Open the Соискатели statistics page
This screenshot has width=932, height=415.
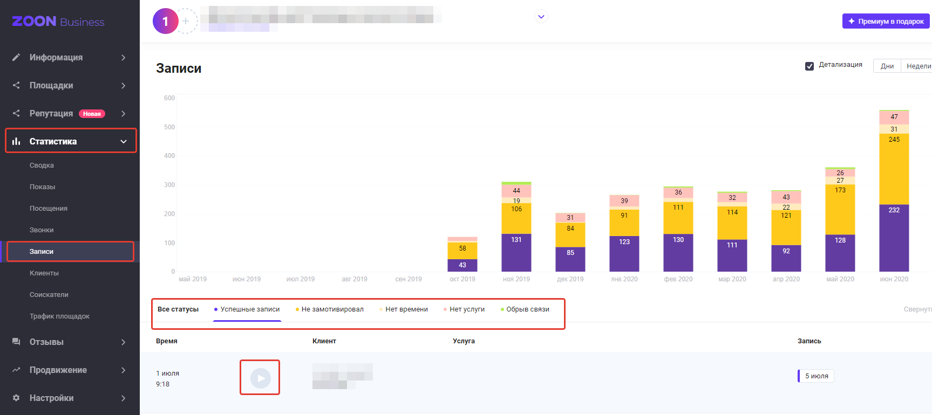click(49, 295)
